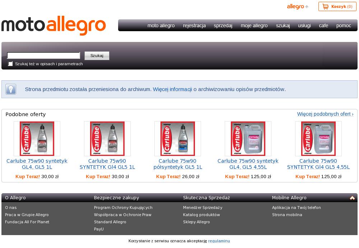Open the sprzedaj menu item

(x=223, y=25)
